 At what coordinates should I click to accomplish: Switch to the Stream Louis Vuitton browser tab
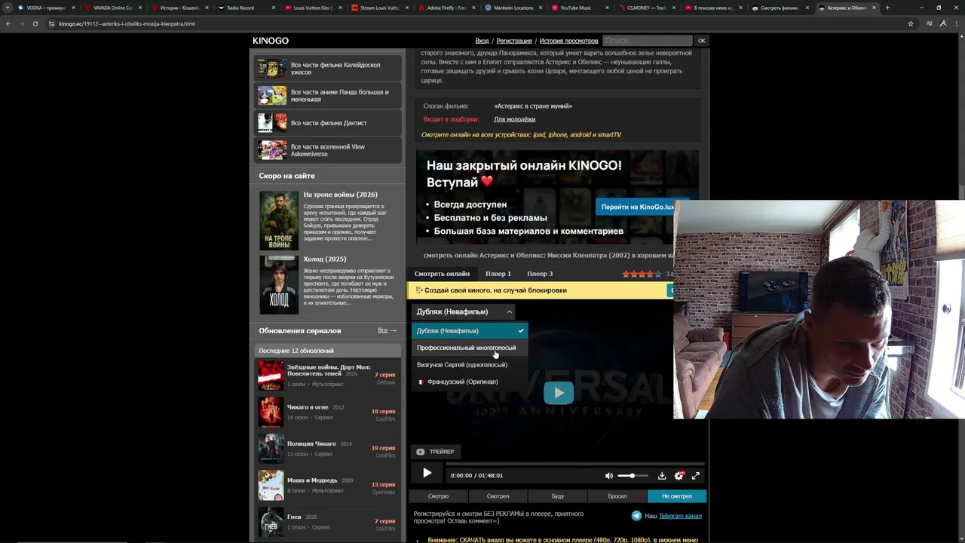pyautogui.click(x=378, y=8)
